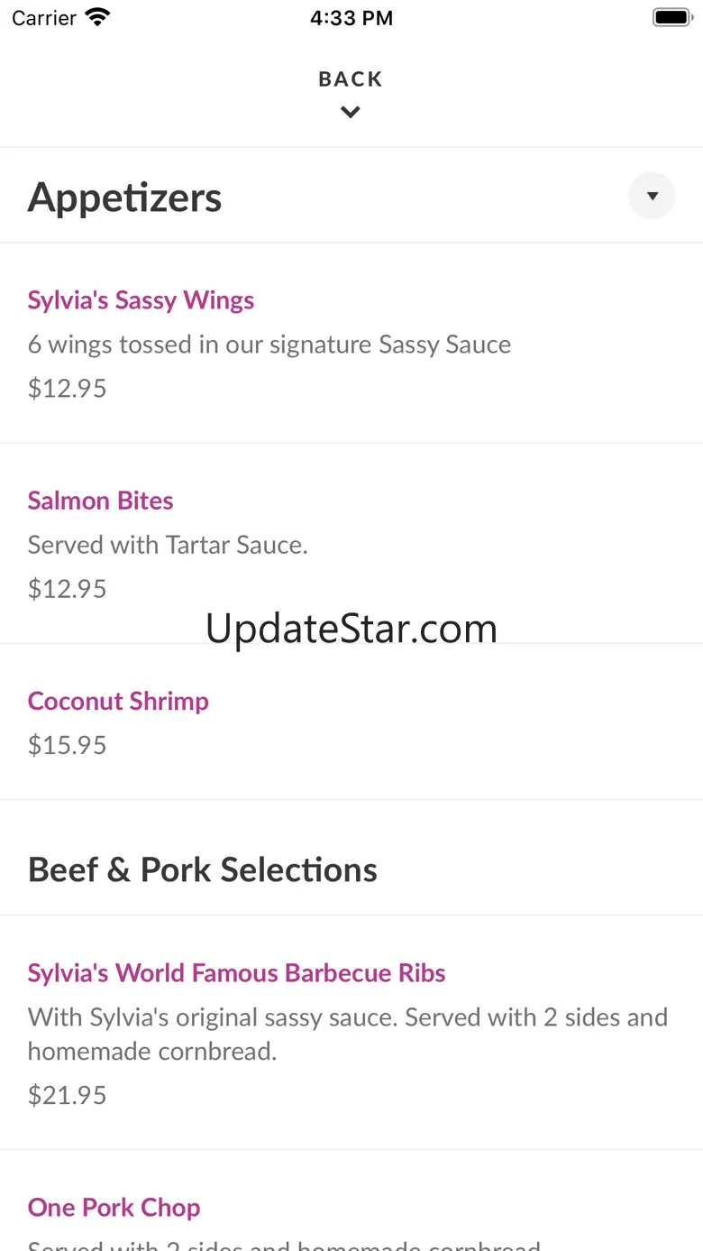The image size is (703, 1251).
Task: Tap the battery icon in status bar
Action: click(x=671, y=17)
